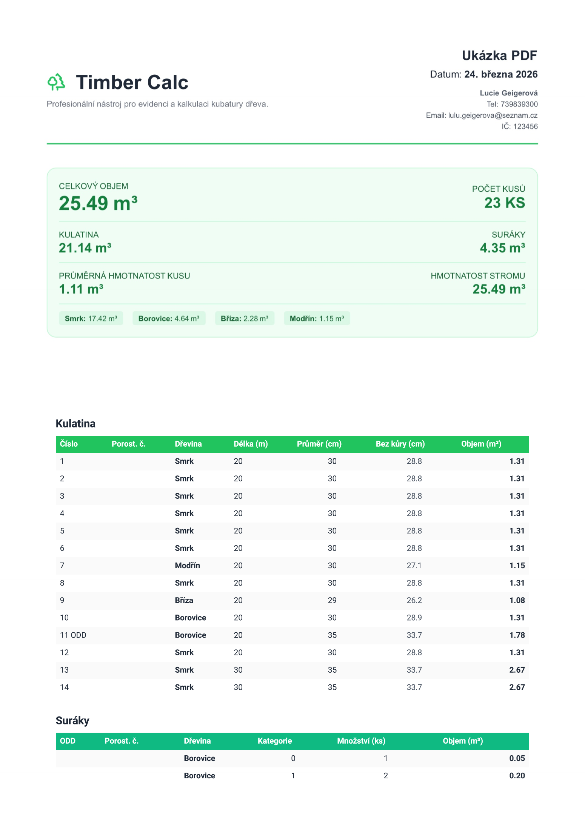Click the phone number 739839300
The image size is (585, 827).
pos(519,104)
